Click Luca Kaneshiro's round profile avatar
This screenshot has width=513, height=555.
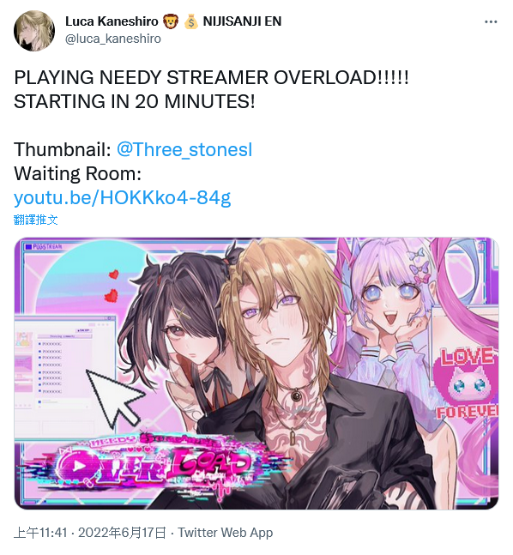coord(34,31)
